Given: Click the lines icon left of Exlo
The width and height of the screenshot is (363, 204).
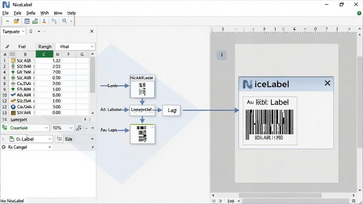Looking at the screenshot, I should (60, 139).
